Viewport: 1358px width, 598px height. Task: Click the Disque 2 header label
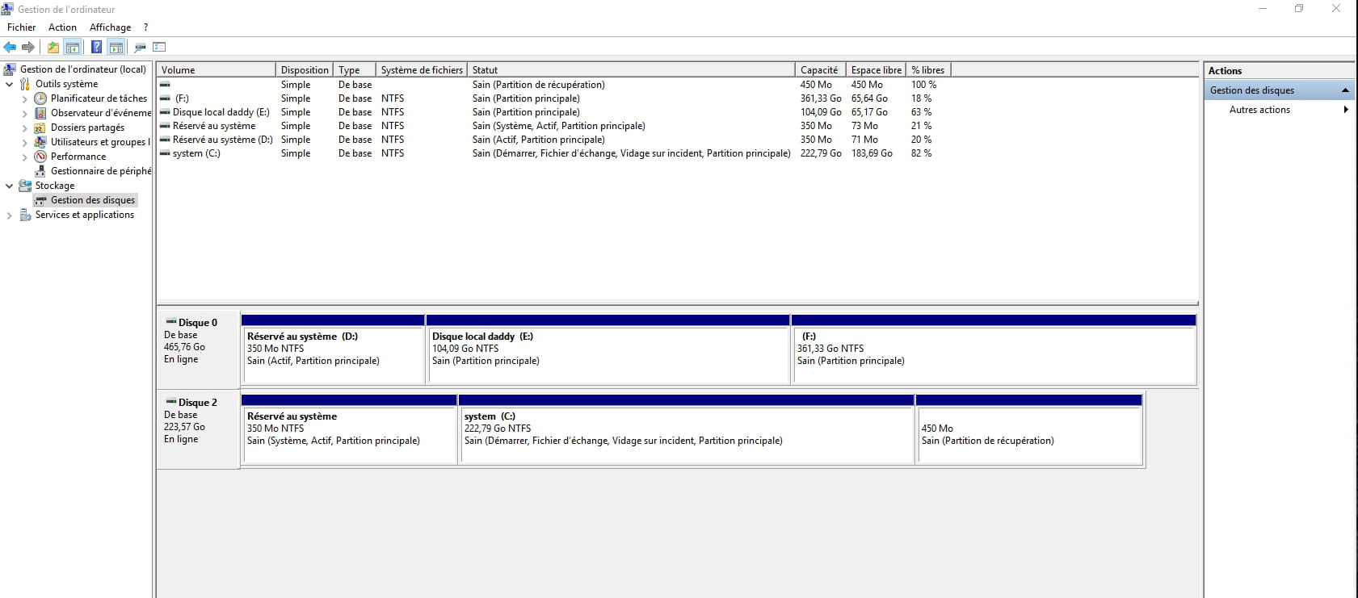[x=198, y=403]
